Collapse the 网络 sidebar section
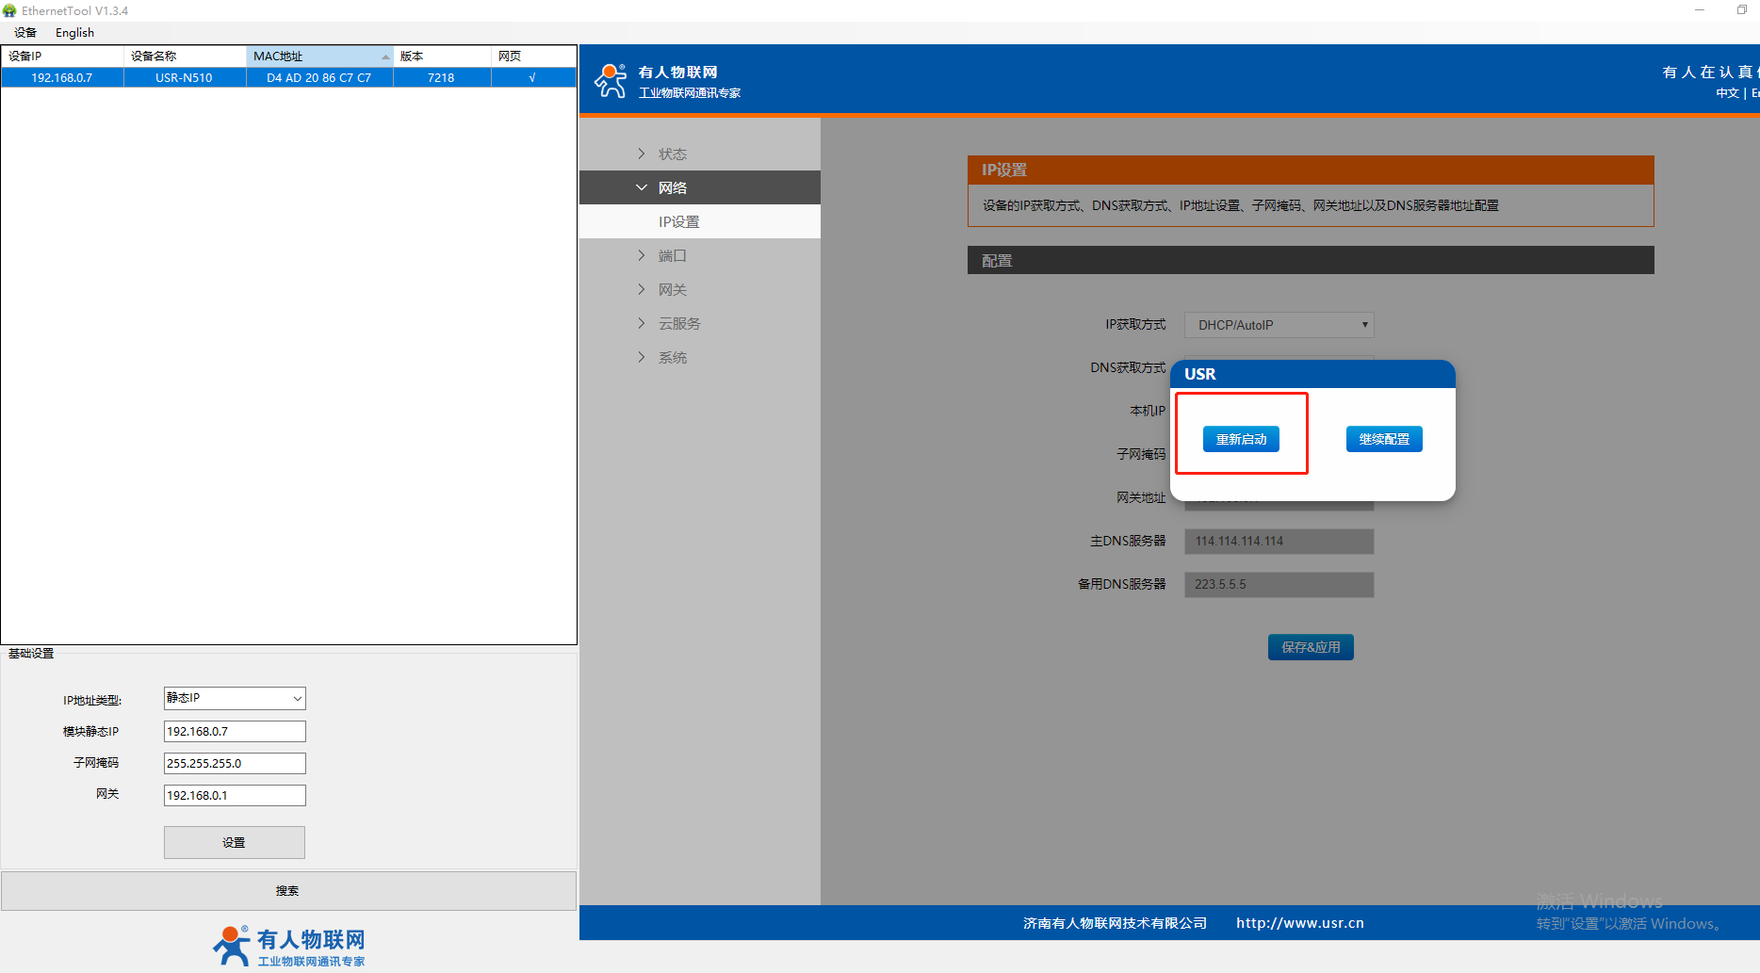Screen dimensions: 1760x973 [672, 187]
